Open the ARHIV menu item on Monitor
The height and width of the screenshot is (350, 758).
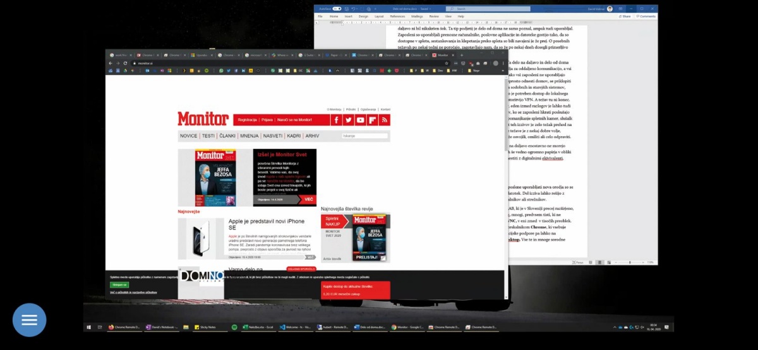[x=312, y=136]
